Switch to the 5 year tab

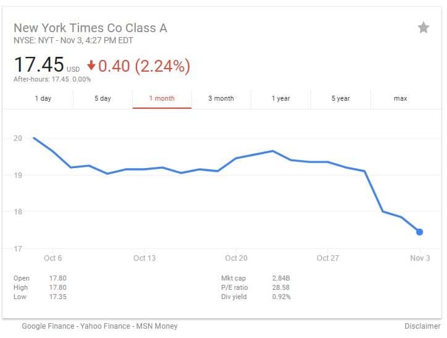click(x=341, y=98)
